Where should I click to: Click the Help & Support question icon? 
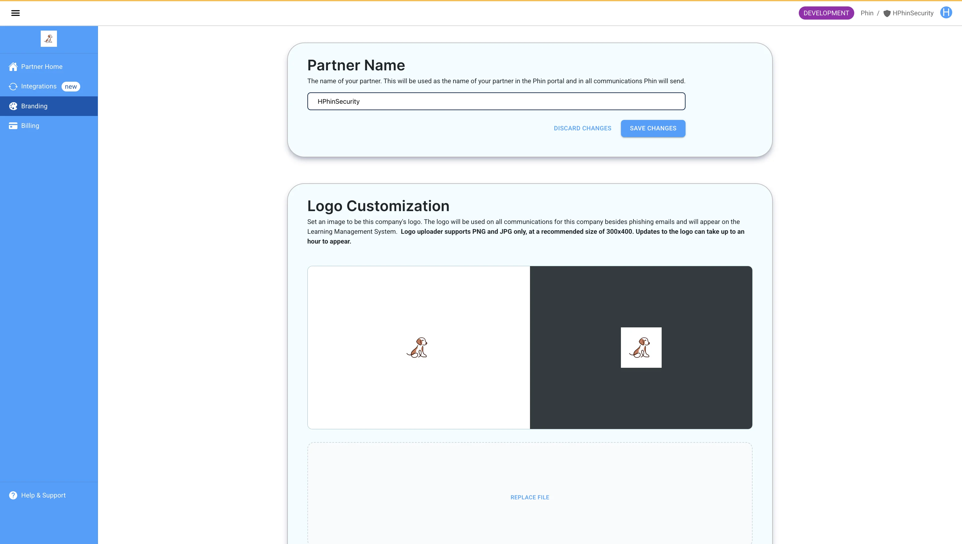[13, 495]
